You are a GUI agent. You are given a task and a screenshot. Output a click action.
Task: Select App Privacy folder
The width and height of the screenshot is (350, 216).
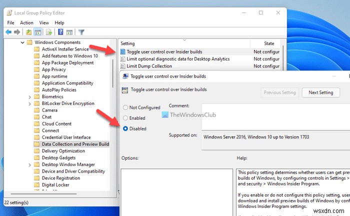coord(54,69)
